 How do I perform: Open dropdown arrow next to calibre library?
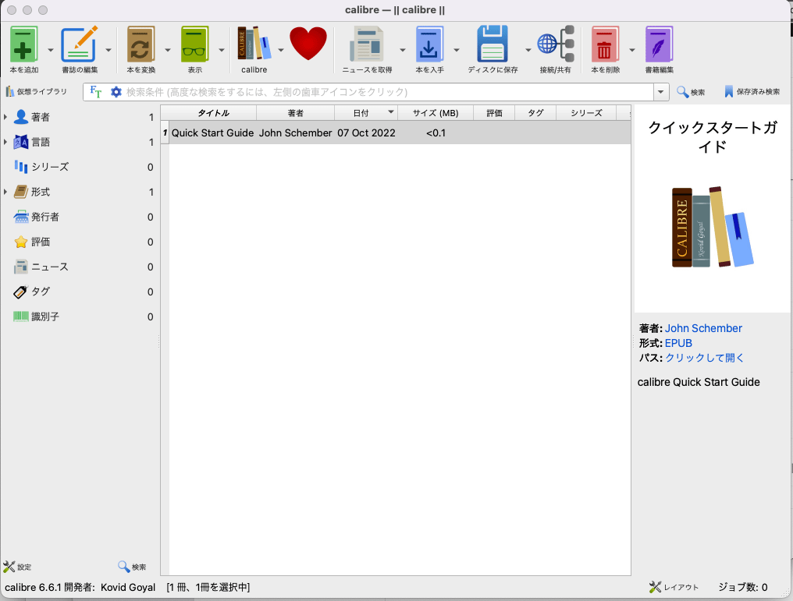281,50
